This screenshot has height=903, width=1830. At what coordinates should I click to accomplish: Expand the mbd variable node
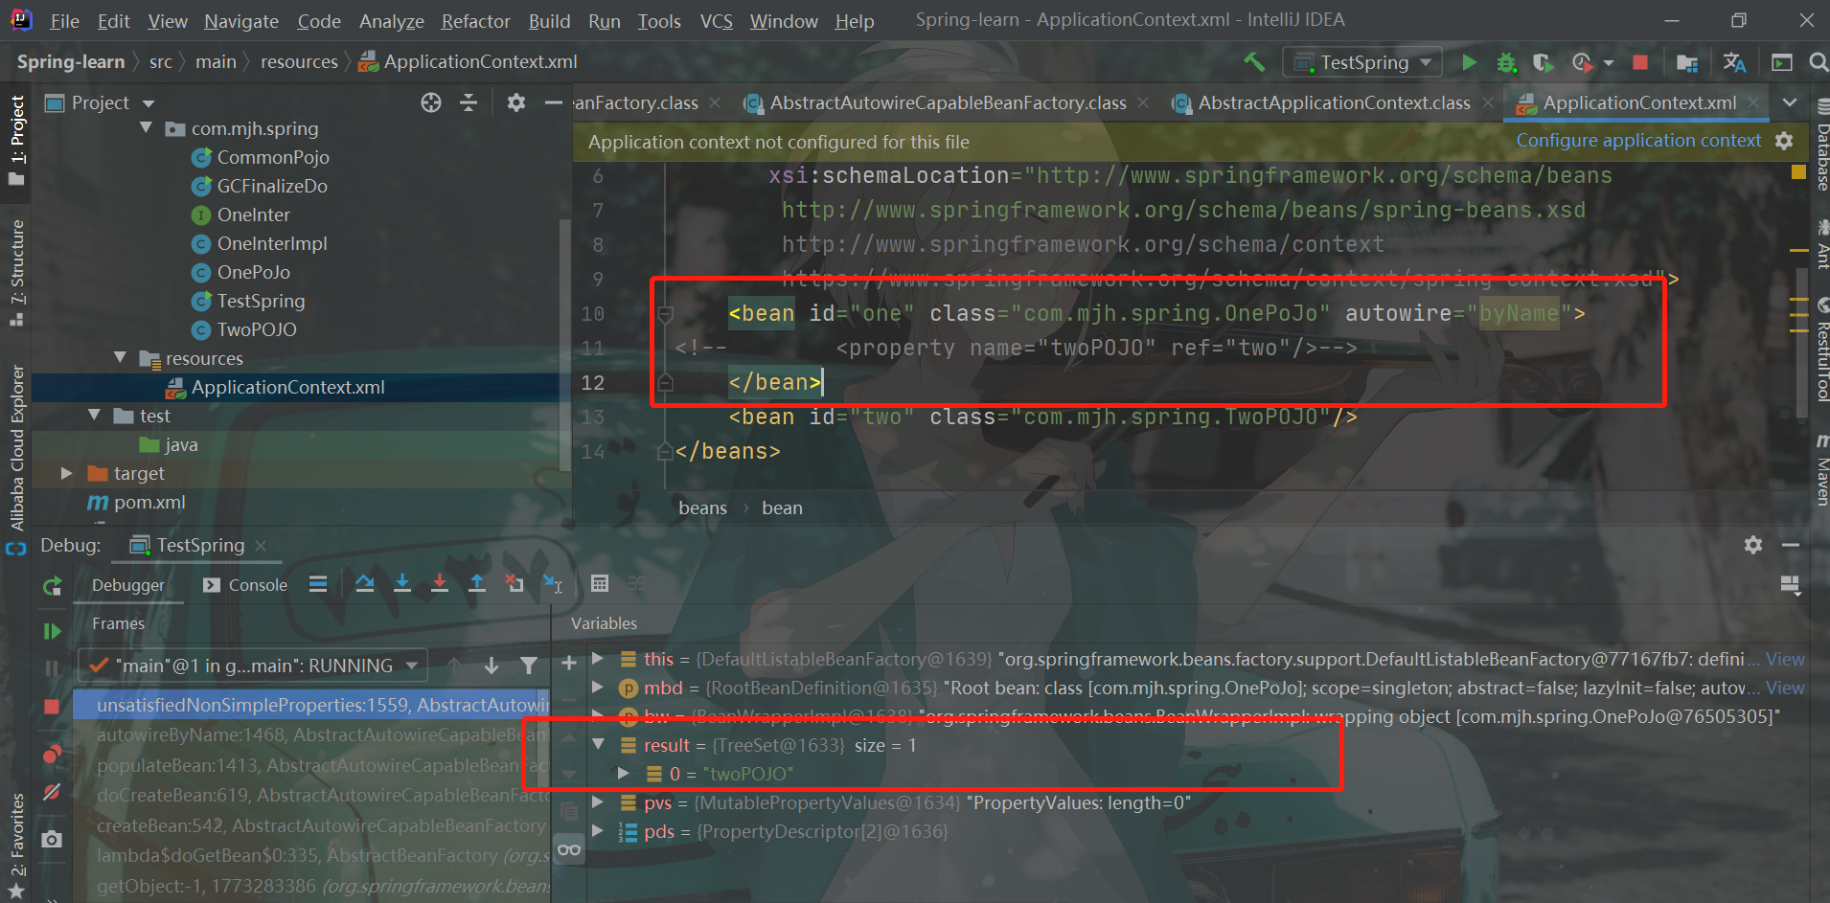coord(599,687)
